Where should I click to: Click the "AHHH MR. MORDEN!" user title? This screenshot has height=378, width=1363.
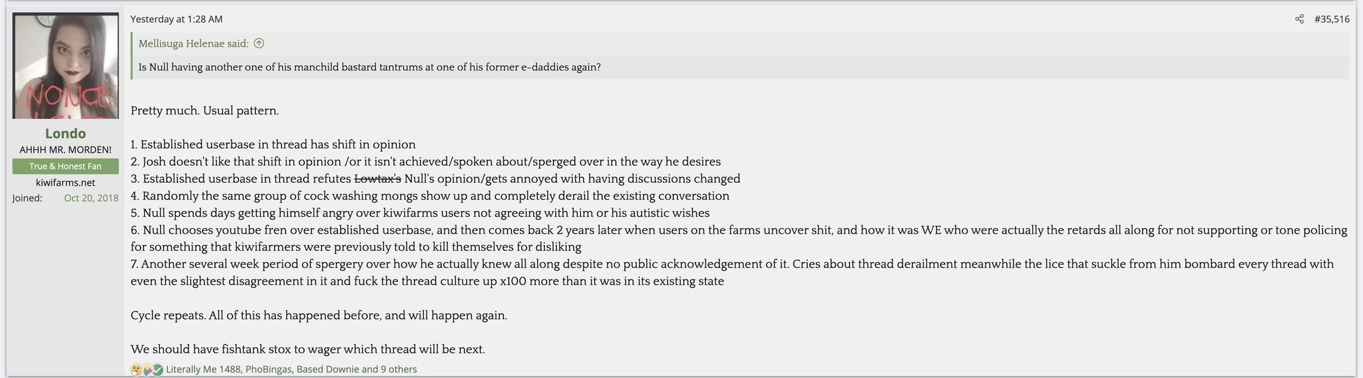point(65,150)
